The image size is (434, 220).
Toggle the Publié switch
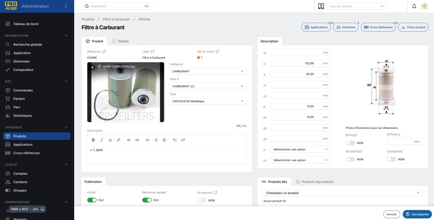point(92,200)
